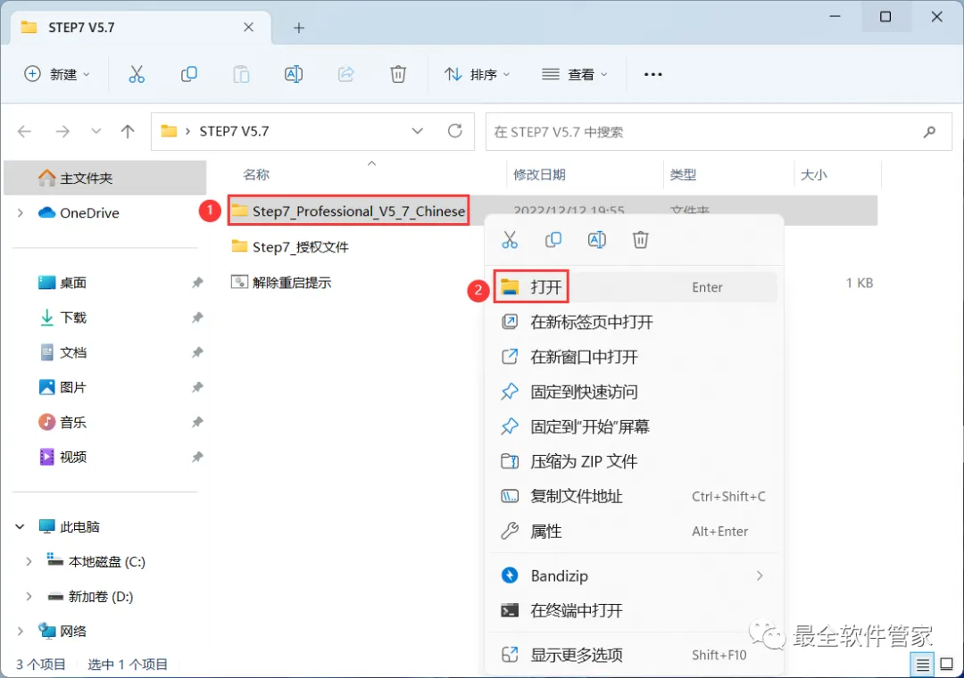Expand address bar history dropdown
The height and width of the screenshot is (678, 964).
418,131
